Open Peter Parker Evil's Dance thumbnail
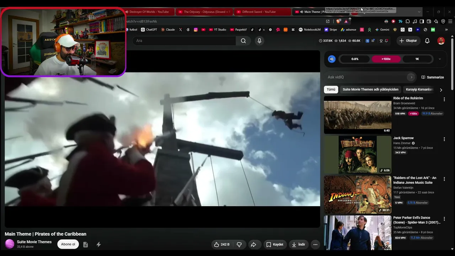455x256 pixels. point(358,233)
